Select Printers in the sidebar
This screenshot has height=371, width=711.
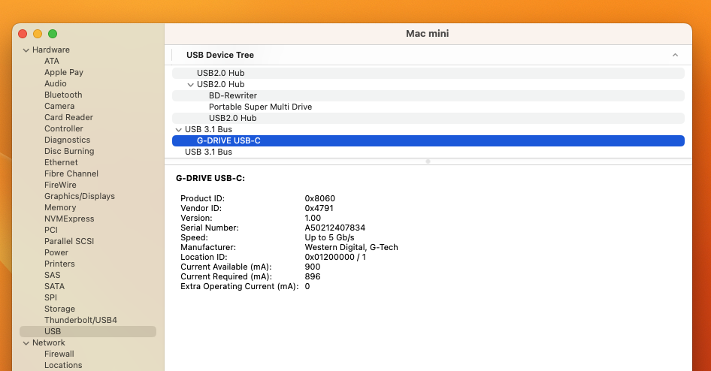tap(59, 264)
